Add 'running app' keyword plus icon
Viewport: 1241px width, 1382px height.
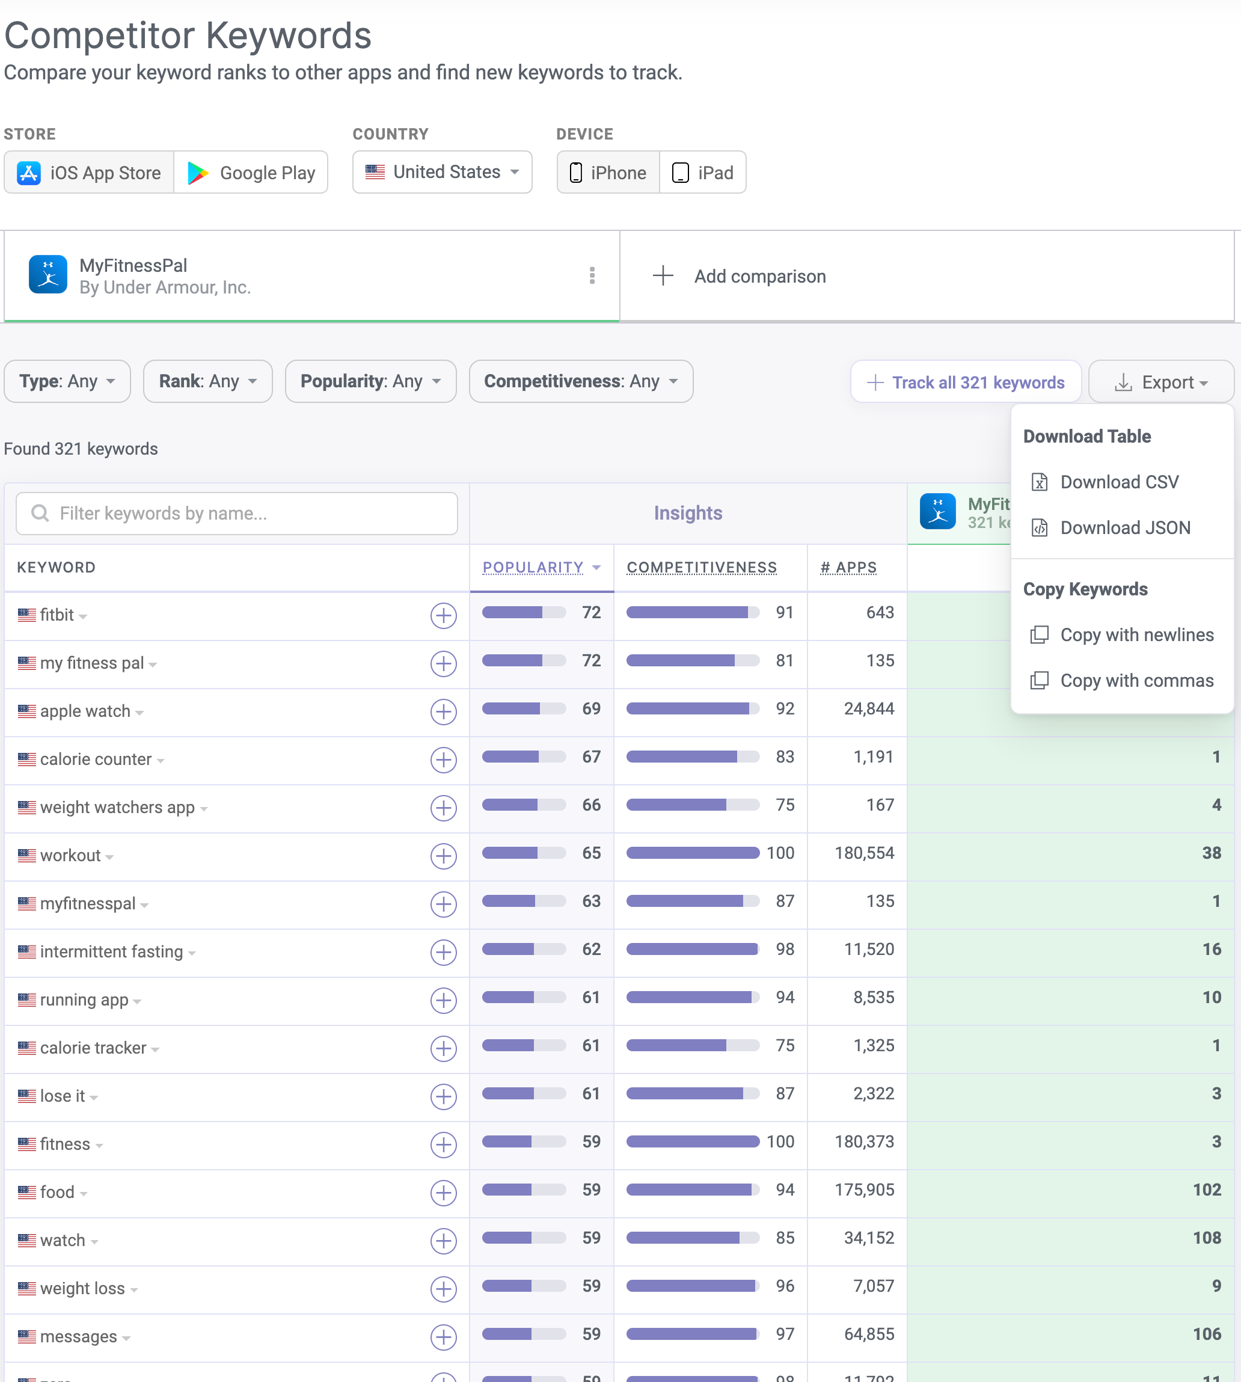[443, 1000]
